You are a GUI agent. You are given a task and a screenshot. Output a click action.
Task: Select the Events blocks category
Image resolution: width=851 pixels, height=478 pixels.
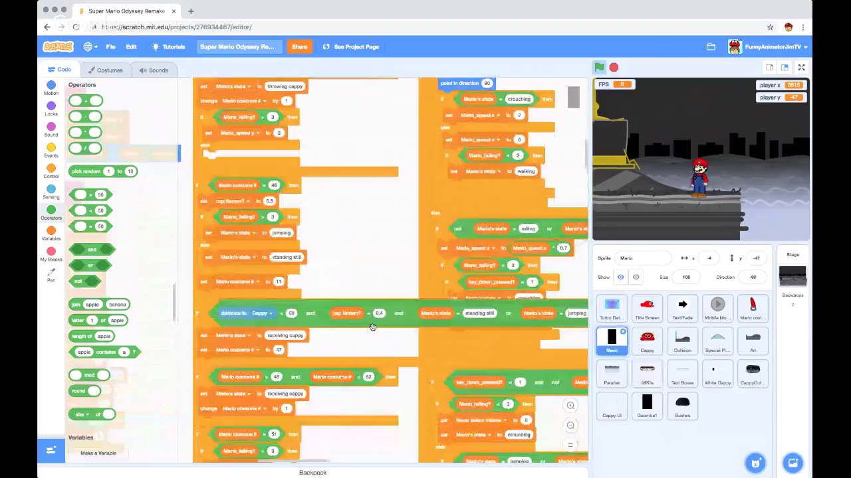coord(51,151)
